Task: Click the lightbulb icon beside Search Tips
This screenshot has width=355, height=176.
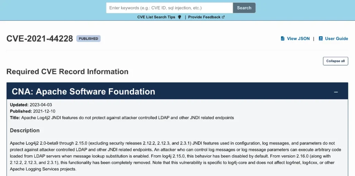Action: tap(180, 17)
